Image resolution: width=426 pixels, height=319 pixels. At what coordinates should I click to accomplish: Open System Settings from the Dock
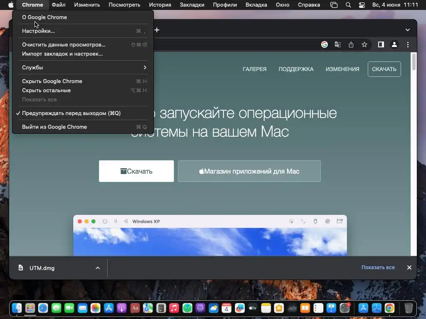coord(344,308)
